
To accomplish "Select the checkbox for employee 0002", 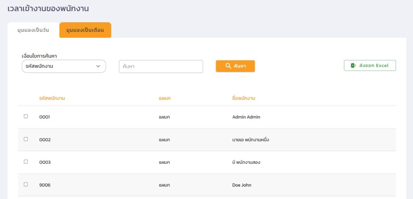I will [x=26, y=139].
